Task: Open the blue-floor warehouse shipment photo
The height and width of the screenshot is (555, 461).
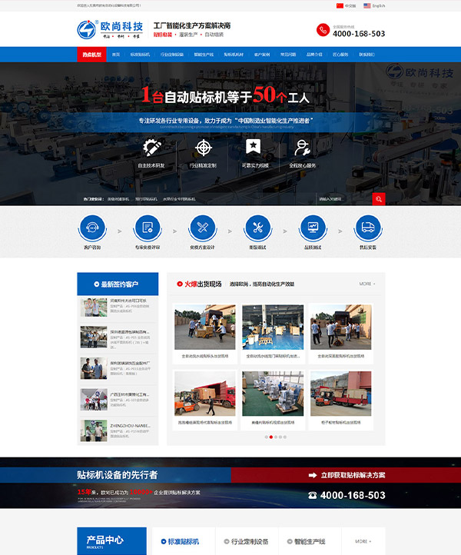Action: click(273, 327)
